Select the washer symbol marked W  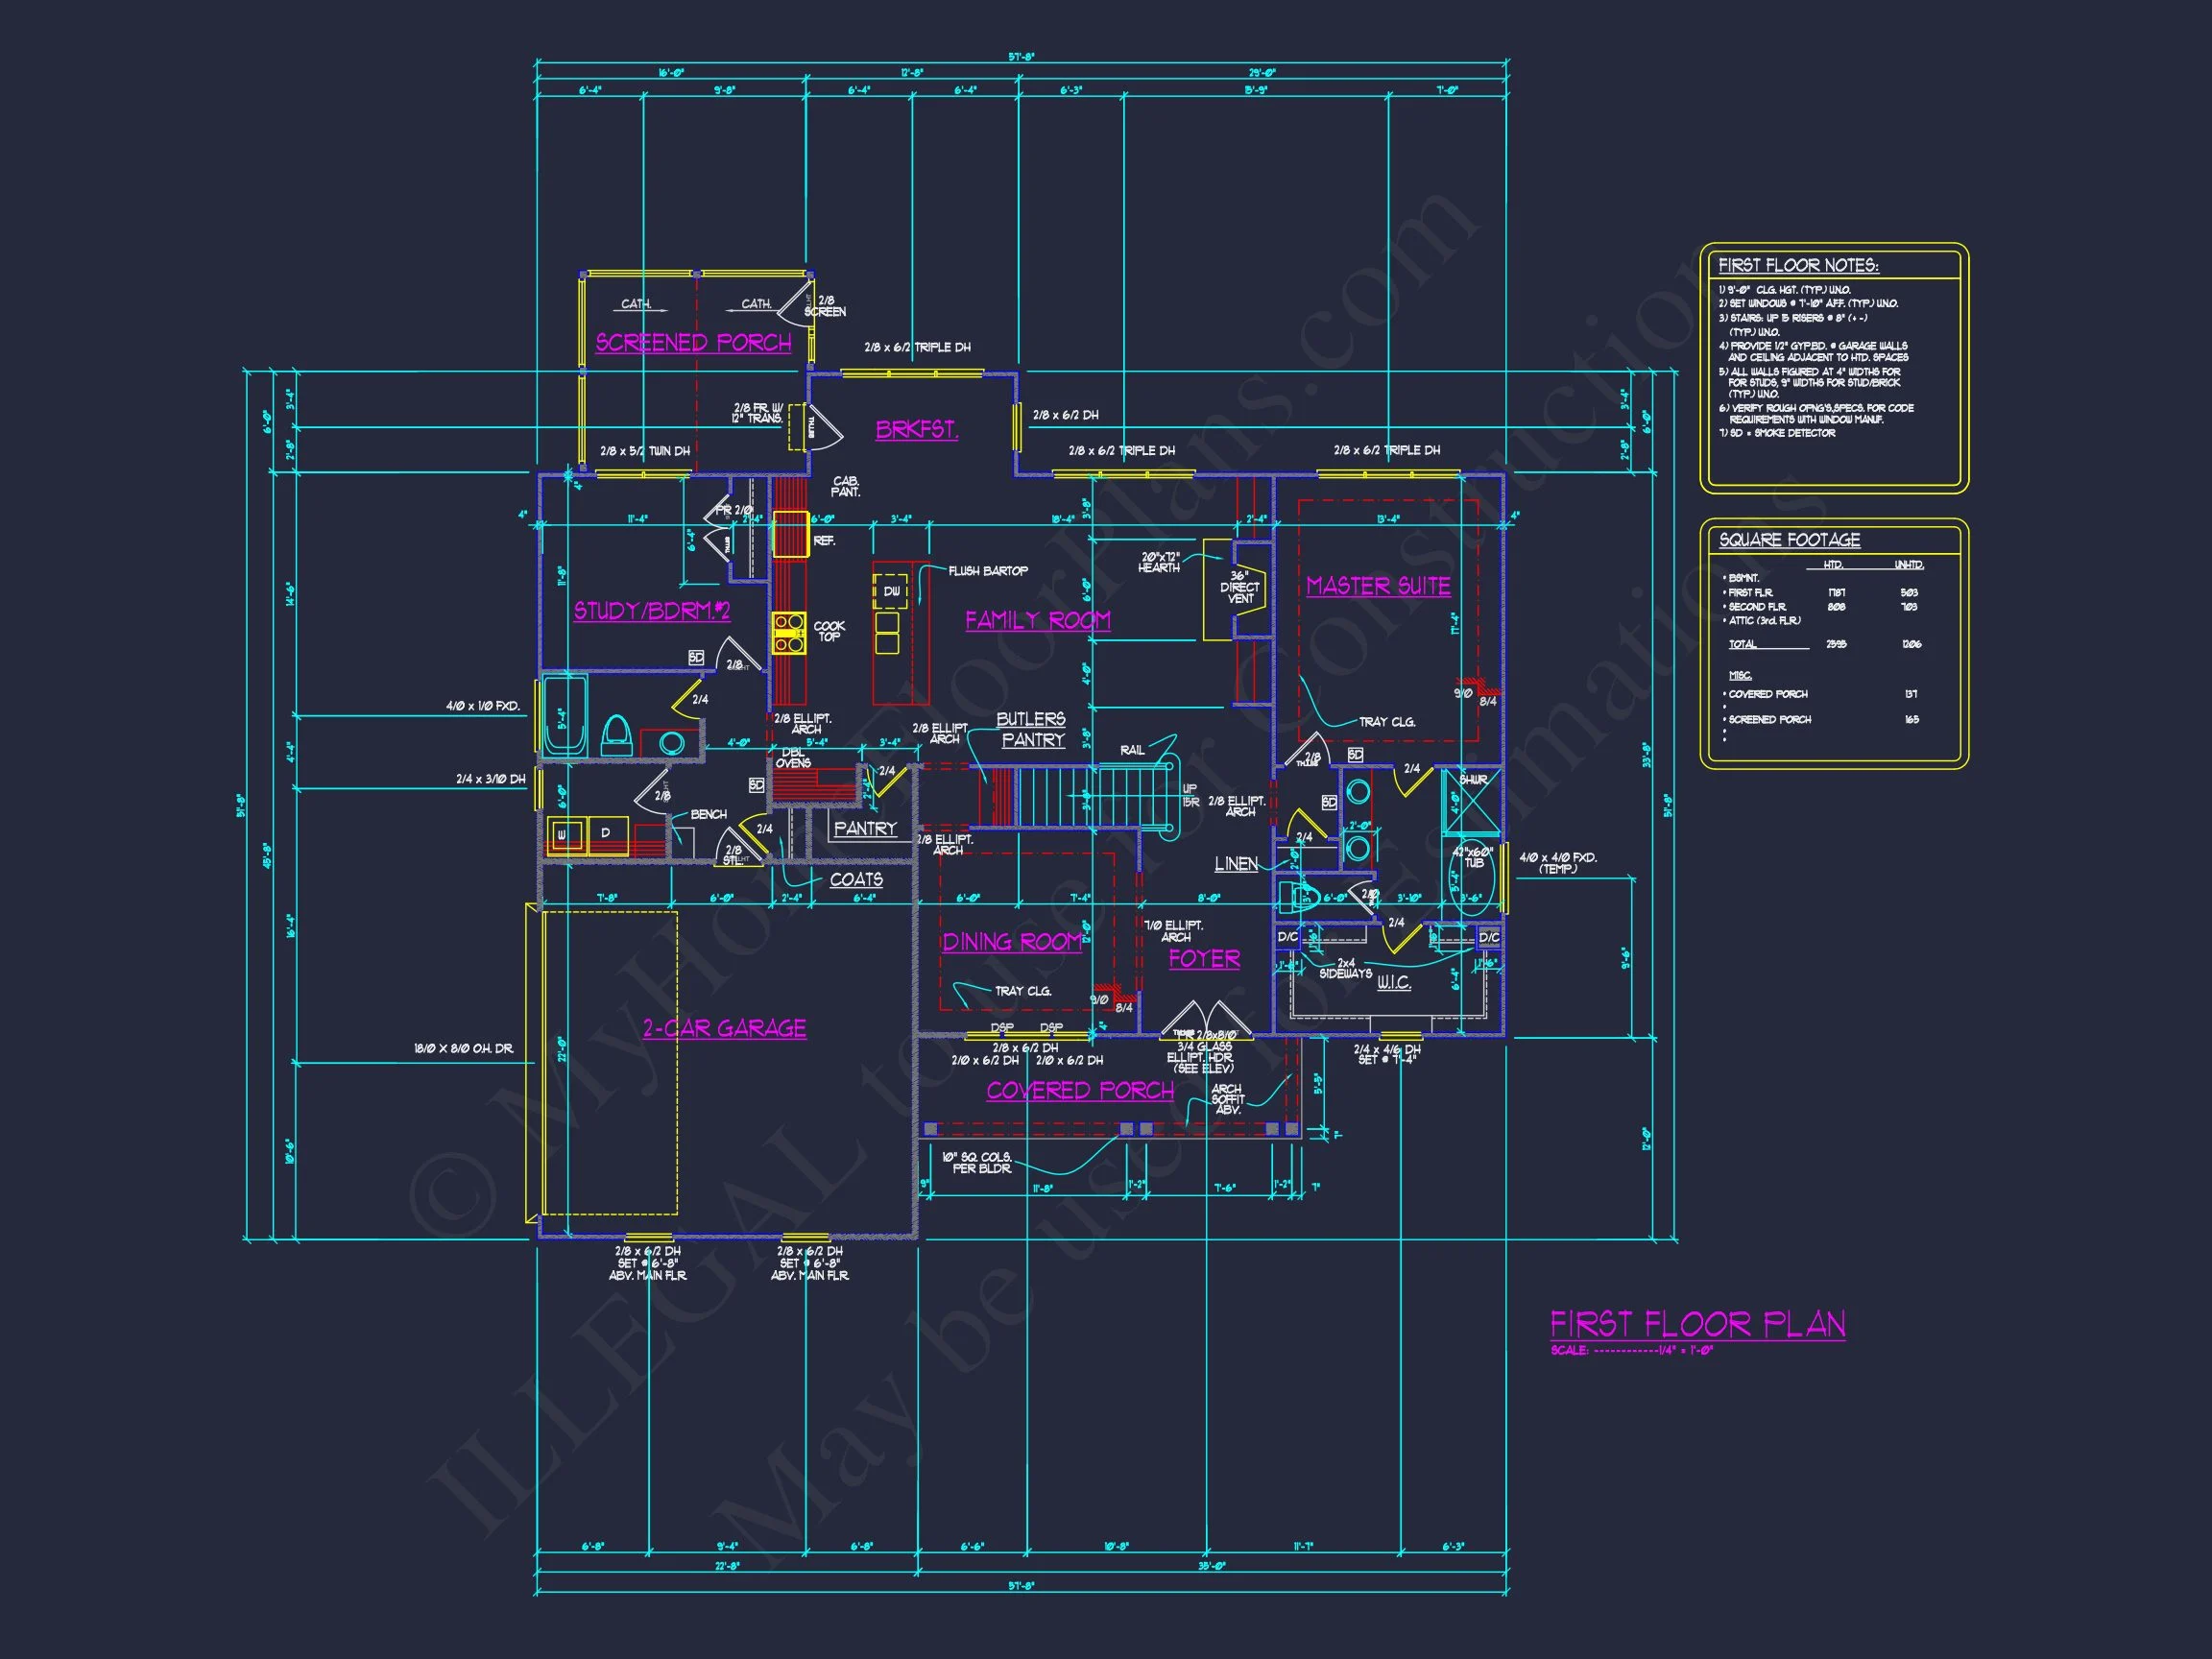(566, 834)
